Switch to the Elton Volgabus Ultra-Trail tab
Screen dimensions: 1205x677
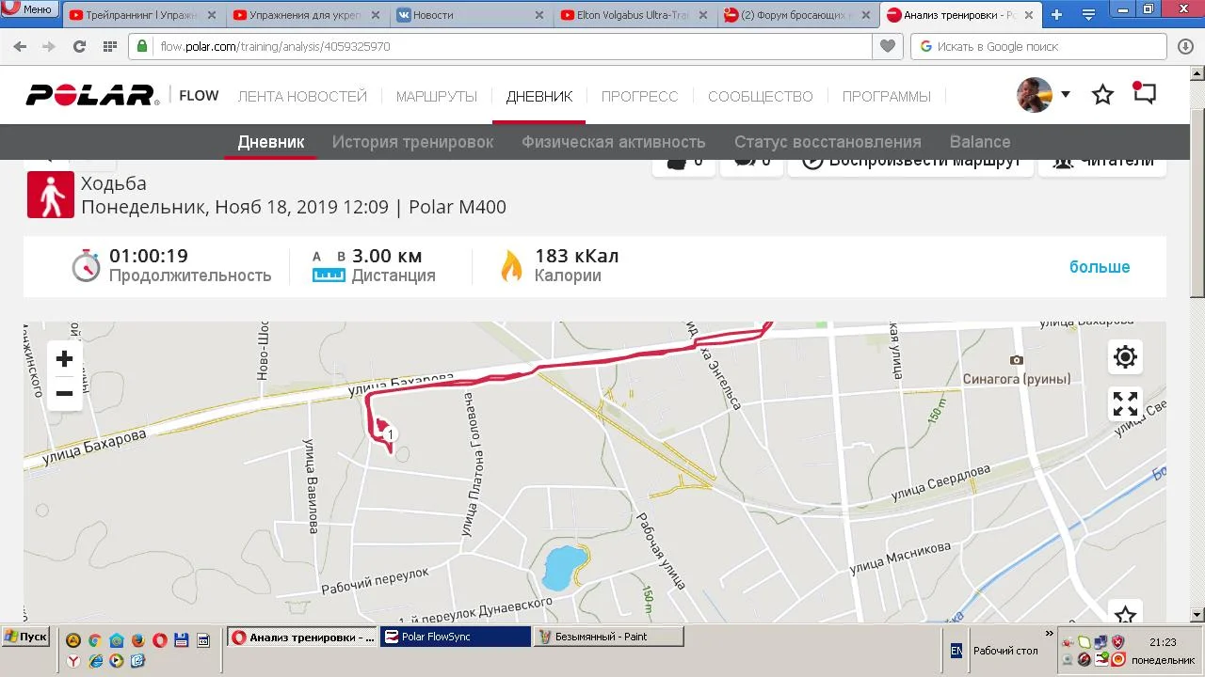click(x=635, y=15)
